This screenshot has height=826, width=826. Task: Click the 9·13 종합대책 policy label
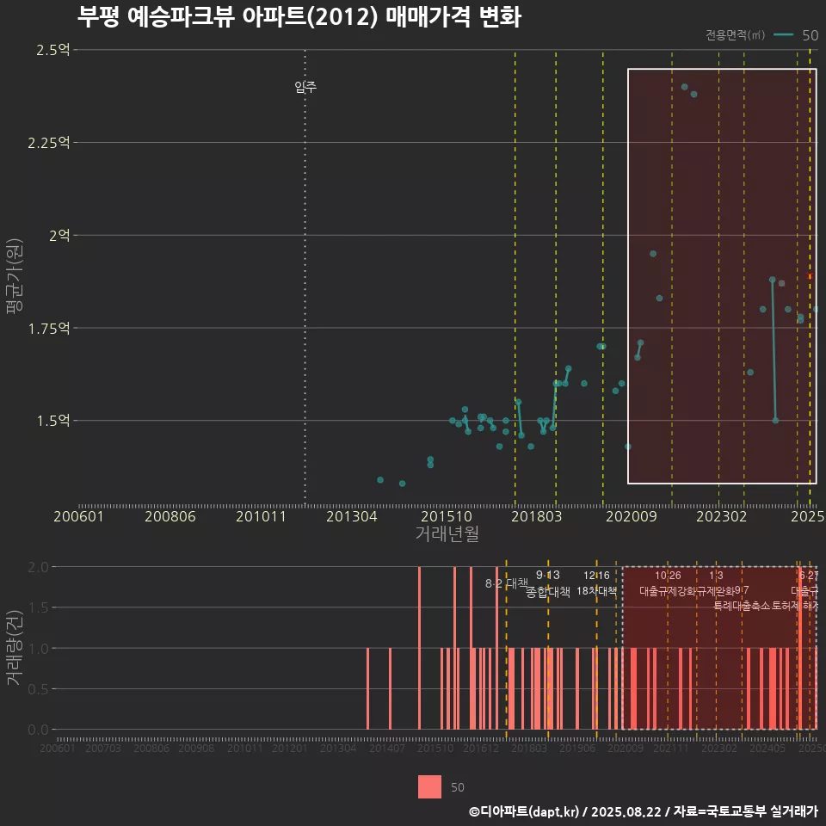coord(548,583)
